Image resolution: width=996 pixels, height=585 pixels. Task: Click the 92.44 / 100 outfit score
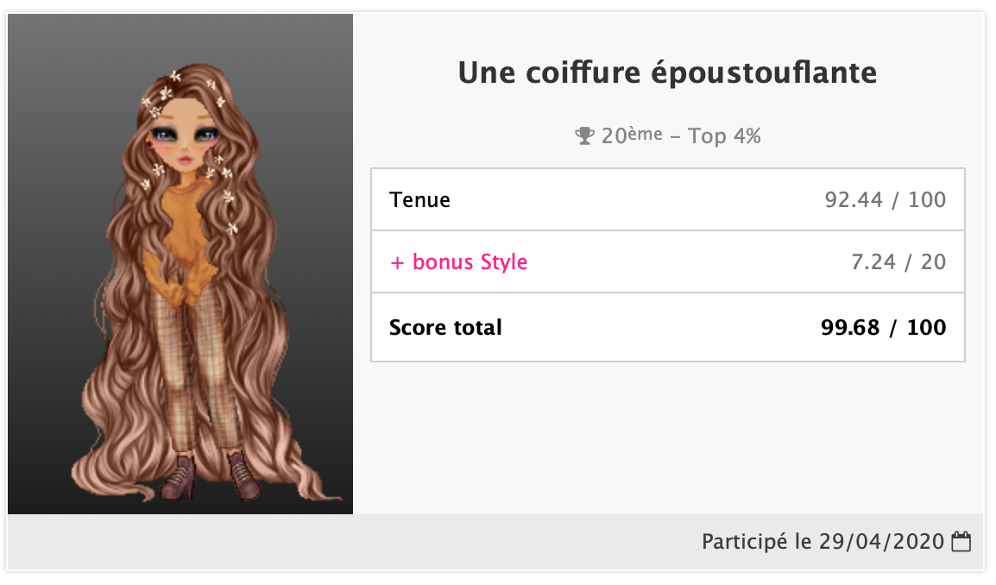point(885,200)
